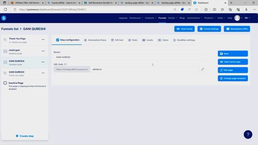This screenshot has height=145, width=258.
Task: Open the browser profile icon
Action: (246, 9)
